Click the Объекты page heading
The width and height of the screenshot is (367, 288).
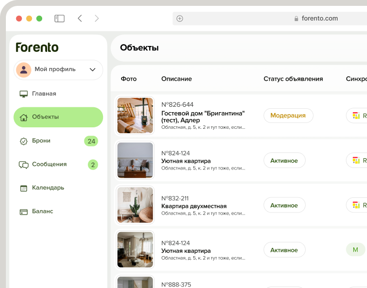point(139,48)
